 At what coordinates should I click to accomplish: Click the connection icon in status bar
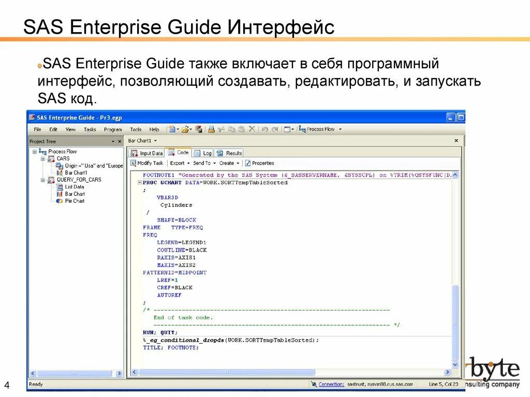[x=314, y=384]
